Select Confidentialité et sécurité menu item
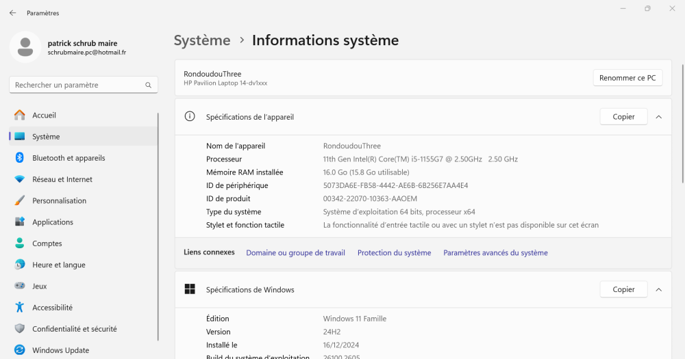 (74, 329)
